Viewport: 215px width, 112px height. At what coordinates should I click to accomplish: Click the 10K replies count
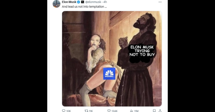pyautogui.click(x=69, y=111)
